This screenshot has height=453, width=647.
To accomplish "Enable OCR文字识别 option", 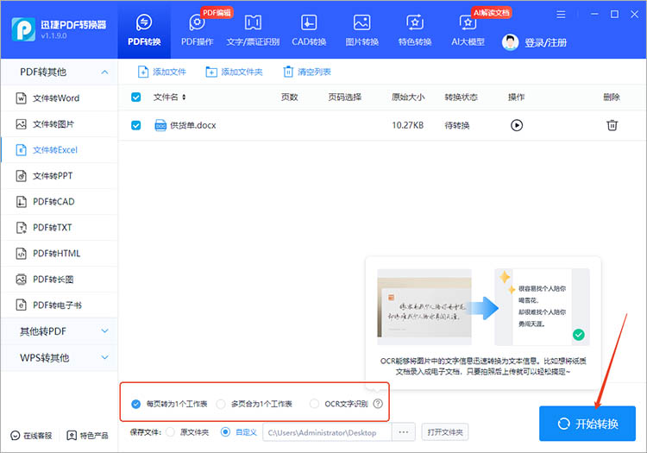I will pos(314,404).
